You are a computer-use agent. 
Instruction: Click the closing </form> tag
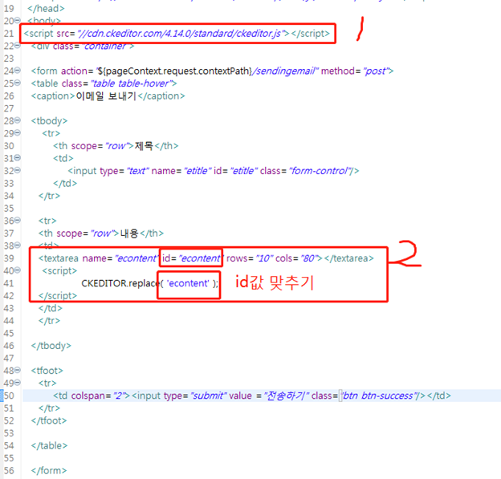click(x=49, y=471)
